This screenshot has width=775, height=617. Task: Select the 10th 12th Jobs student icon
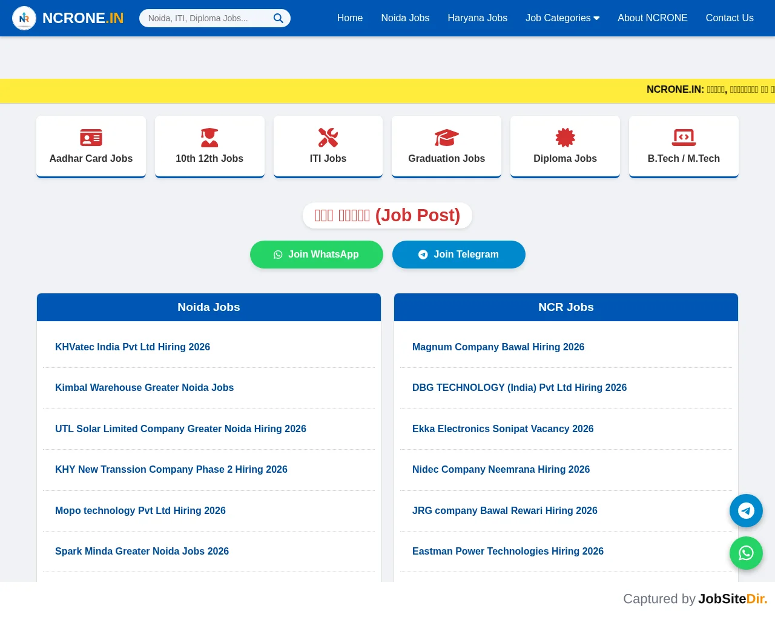coord(209,138)
